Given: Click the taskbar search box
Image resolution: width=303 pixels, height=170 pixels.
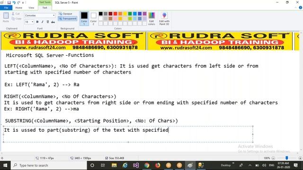Looking at the screenshot, I should 49,165.
